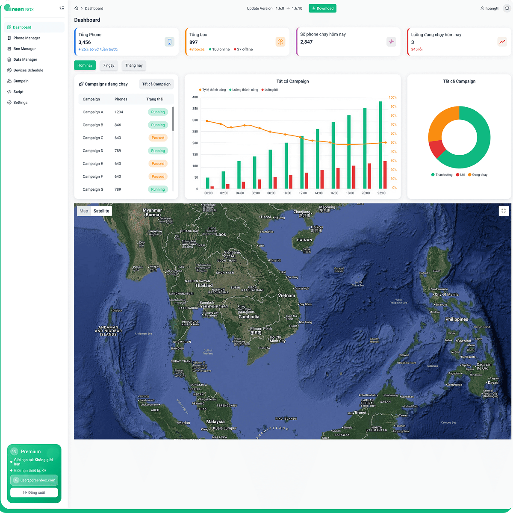Switch the map to Map view
The height and width of the screenshot is (513, 513).
click(84, 211)
